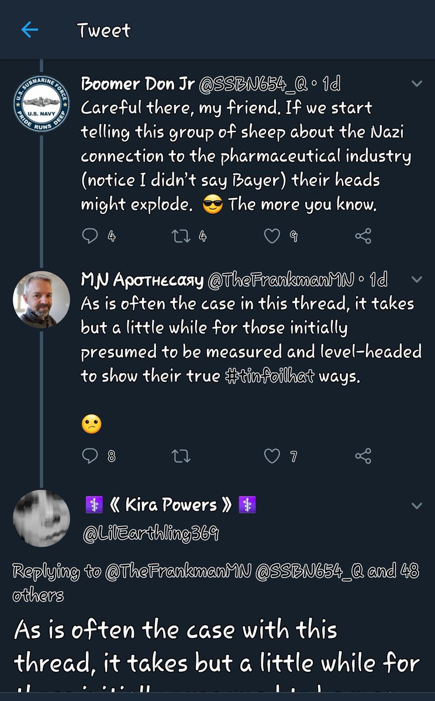Expand options chevron on Kira Powers tweet
Viewport: 435px width, 701px height.
[417, 505]
